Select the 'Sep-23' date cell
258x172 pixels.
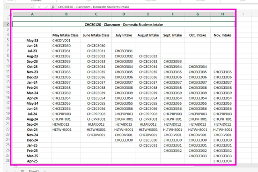tap(32, 61)
